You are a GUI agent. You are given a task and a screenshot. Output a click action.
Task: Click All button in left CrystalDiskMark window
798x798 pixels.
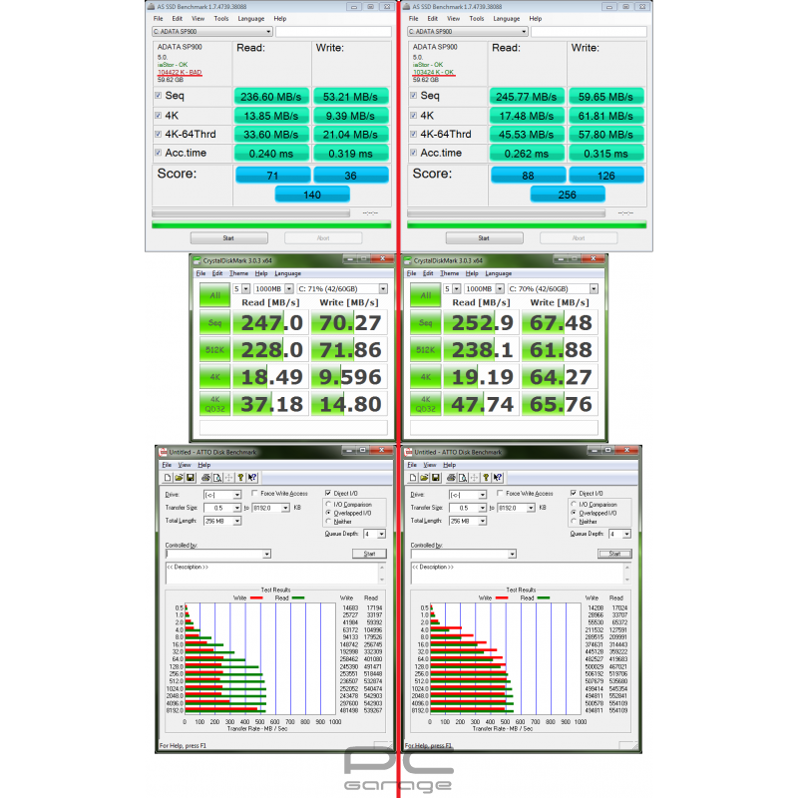point(214,295)
